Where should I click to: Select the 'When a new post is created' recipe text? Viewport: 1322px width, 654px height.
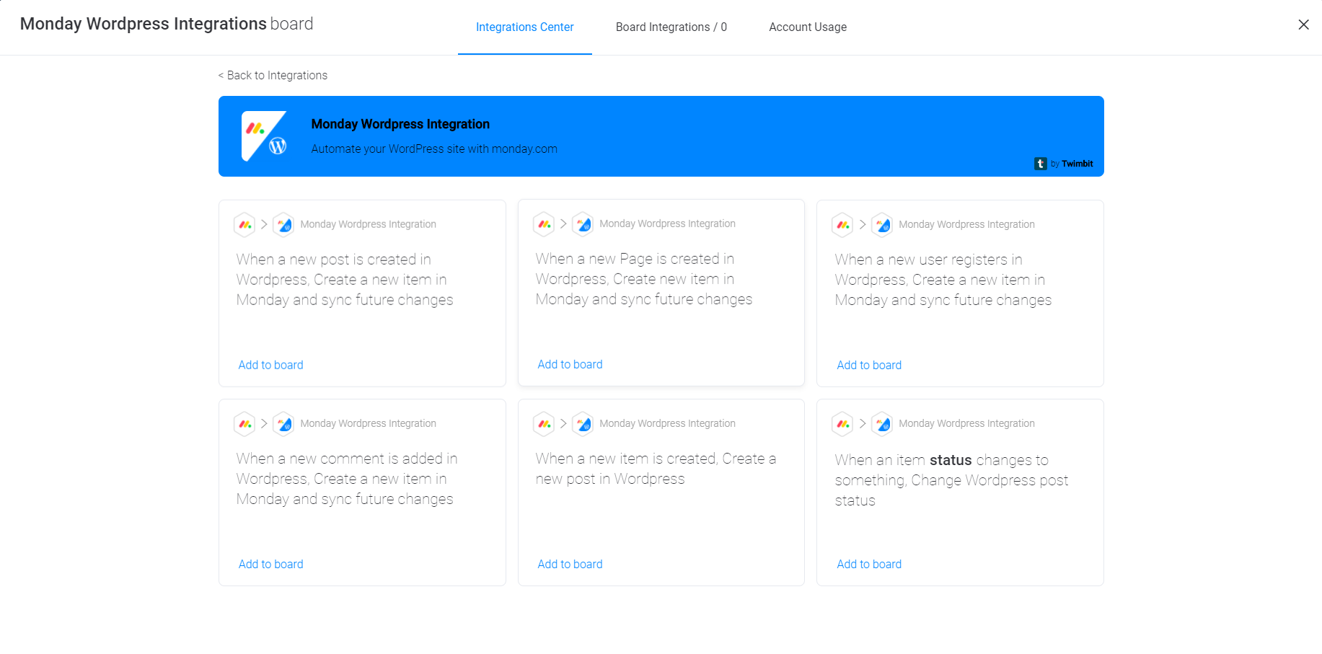click(x=345, y=280)
